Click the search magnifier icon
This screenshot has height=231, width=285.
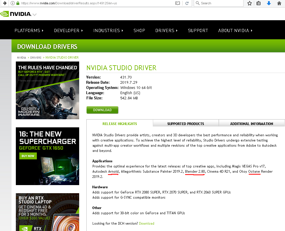pos(197,3)
